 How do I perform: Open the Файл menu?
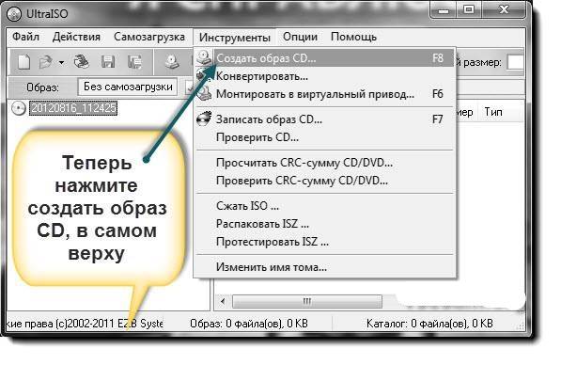(x=25, y=37)
